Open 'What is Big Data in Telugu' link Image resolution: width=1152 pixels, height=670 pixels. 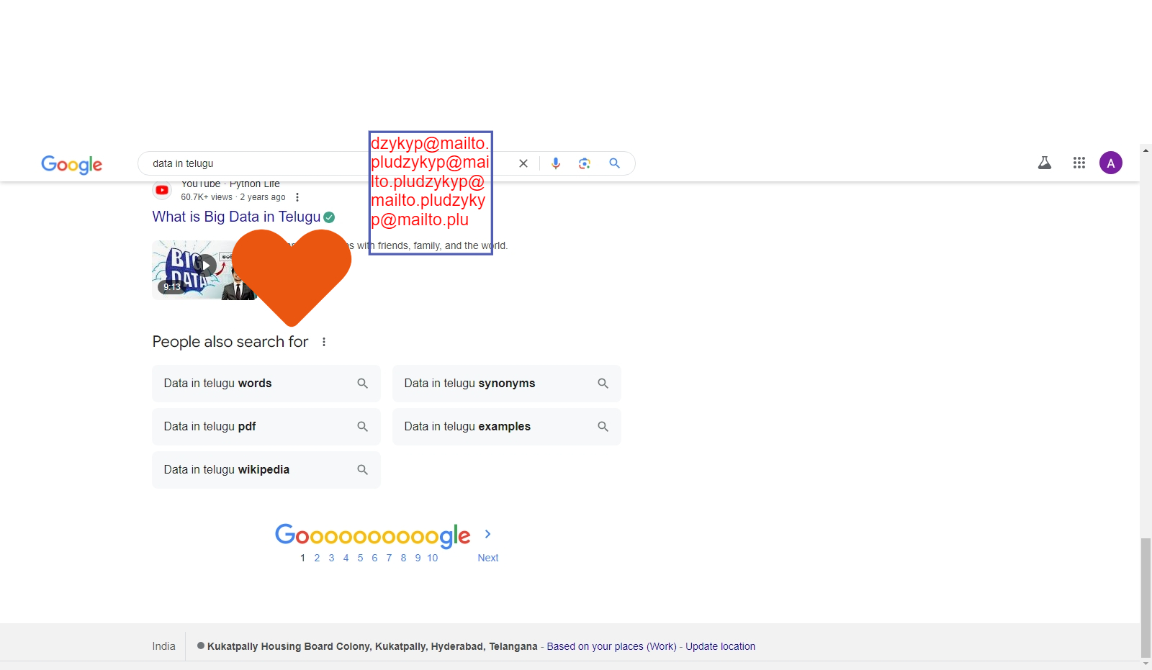click(x=236, y=217)
